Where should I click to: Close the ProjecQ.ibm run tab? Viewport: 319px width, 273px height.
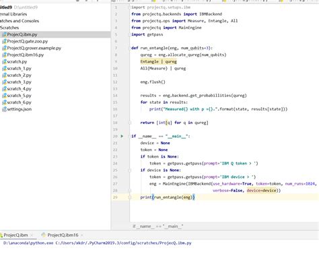(32, 235)
